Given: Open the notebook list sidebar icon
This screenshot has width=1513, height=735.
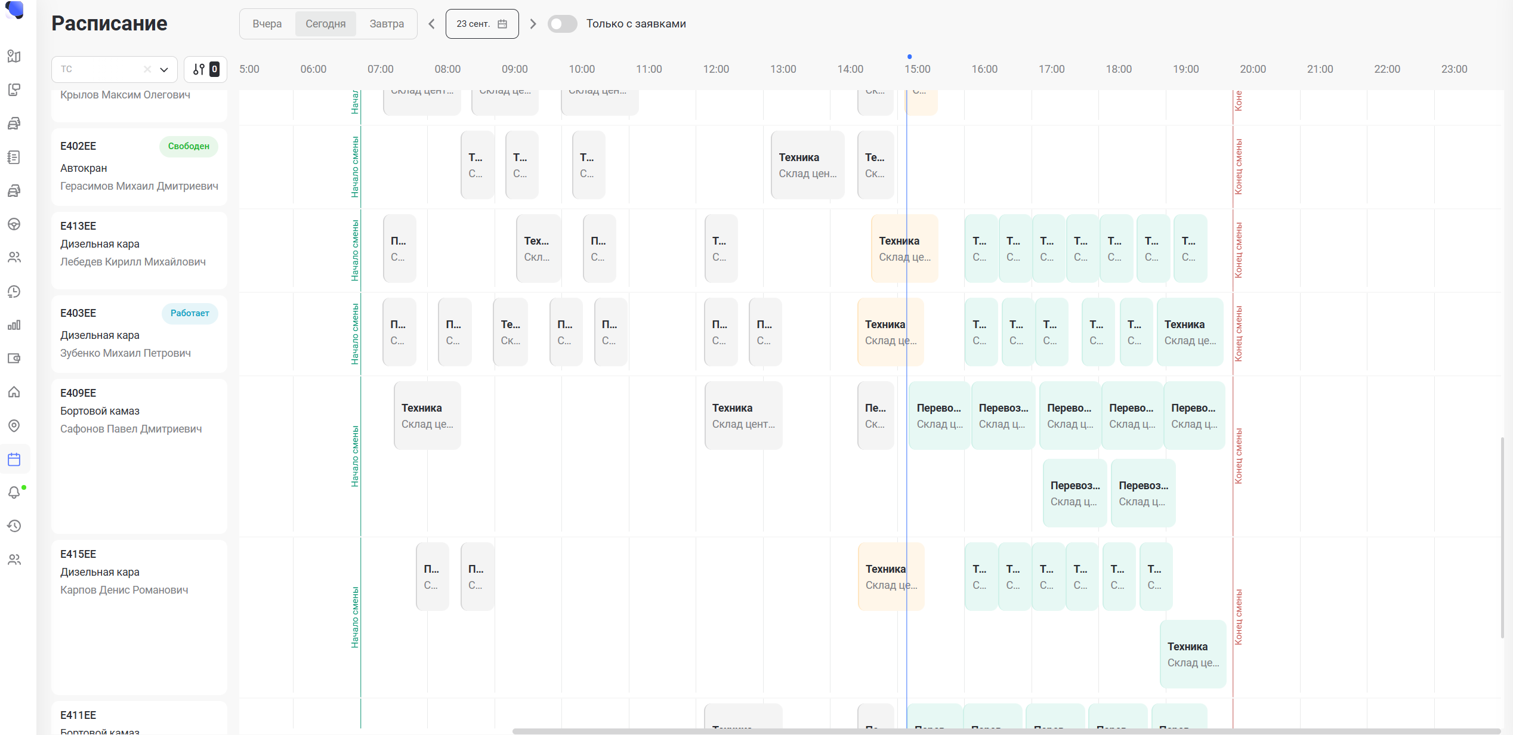Looking at the screenshot, I should tap(14, 157).
